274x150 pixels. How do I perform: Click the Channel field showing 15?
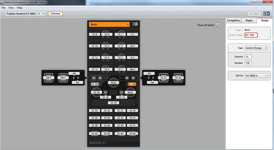point(248,57)
